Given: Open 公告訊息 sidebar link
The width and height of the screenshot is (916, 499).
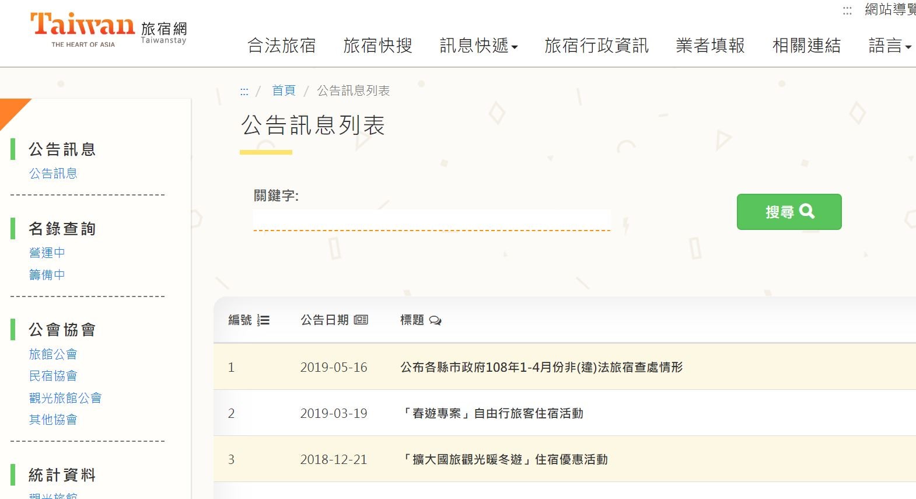Looking at the screenshot, I should pyautogui.click(x=53, y=173).
